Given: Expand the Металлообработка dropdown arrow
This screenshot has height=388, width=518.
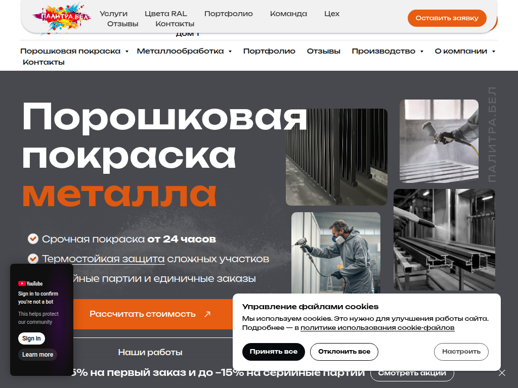Looking at the screenshot, I should [x=230, y=52].
